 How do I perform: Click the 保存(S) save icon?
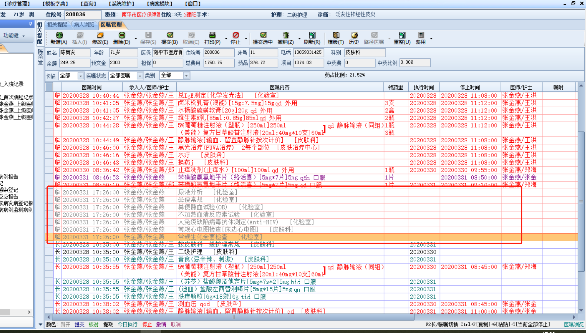click(148, 35)
